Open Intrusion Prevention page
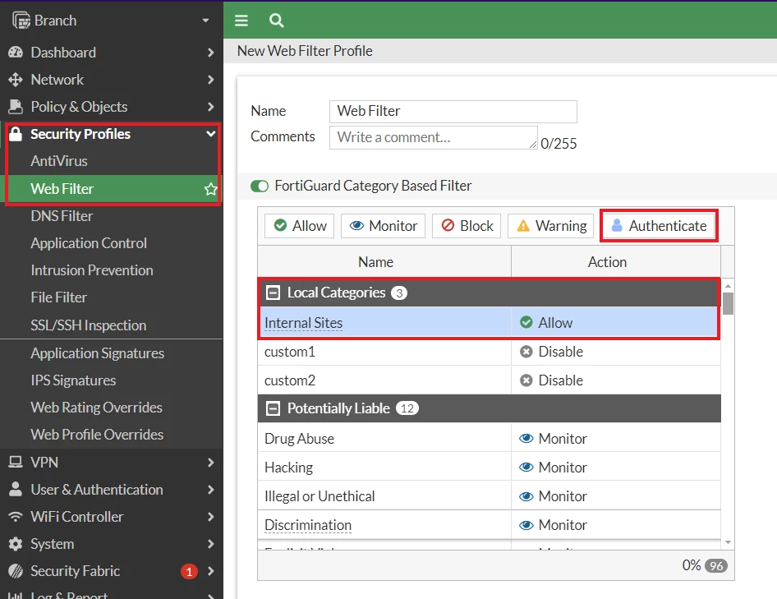The image size is (777, 599). [x=92, y=270]
